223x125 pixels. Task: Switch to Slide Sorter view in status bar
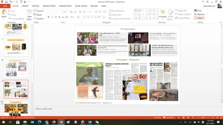click(x=184, y=118)
